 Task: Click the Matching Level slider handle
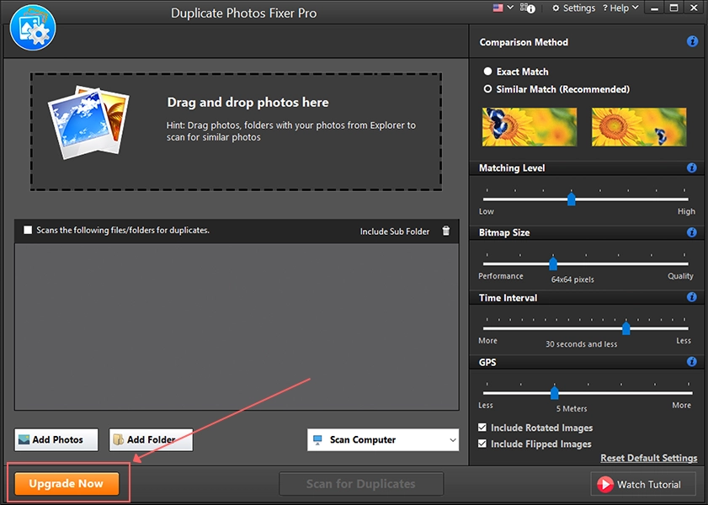571,199
